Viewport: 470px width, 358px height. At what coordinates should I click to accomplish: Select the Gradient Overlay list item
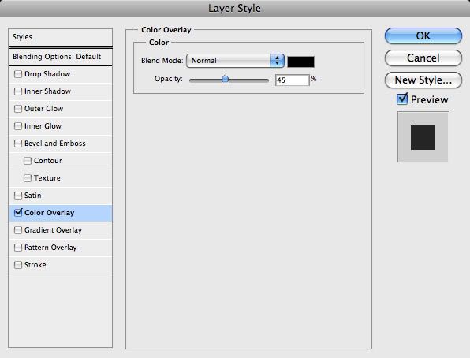[61, 230]
